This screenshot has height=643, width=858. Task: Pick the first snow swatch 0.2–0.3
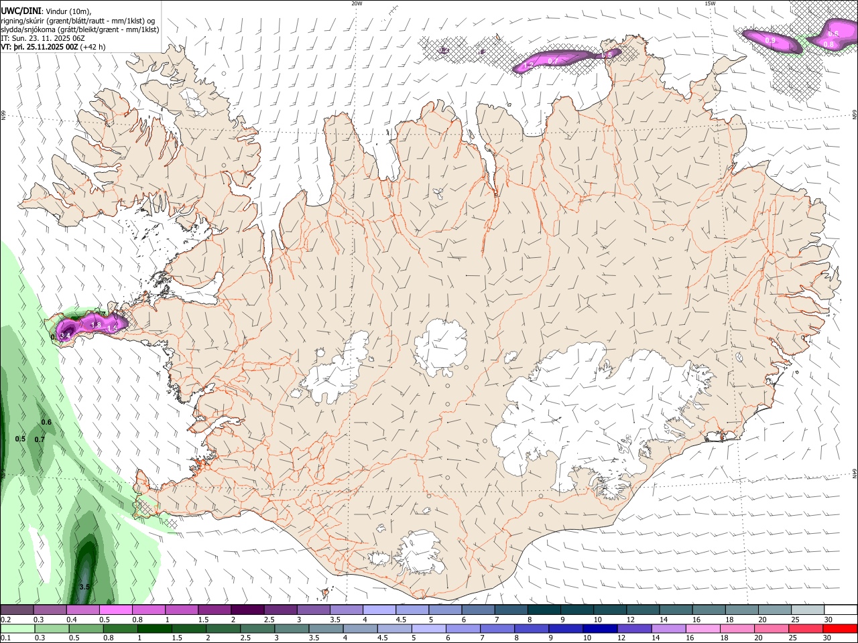[x=17, y=610]
